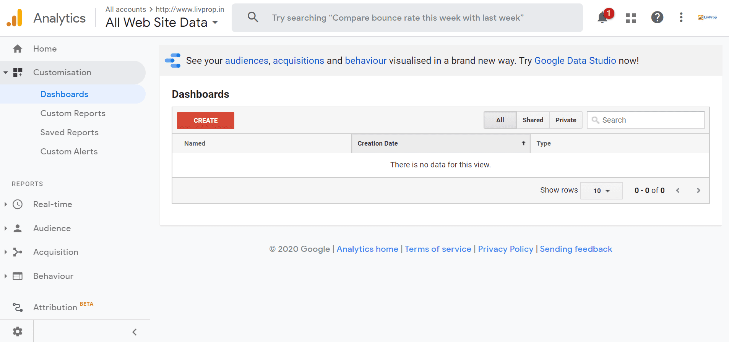Image resolution: width=729 pixels, height=342 pixels.
Task: Click the help question mark icon
Action: coord(657,18)
